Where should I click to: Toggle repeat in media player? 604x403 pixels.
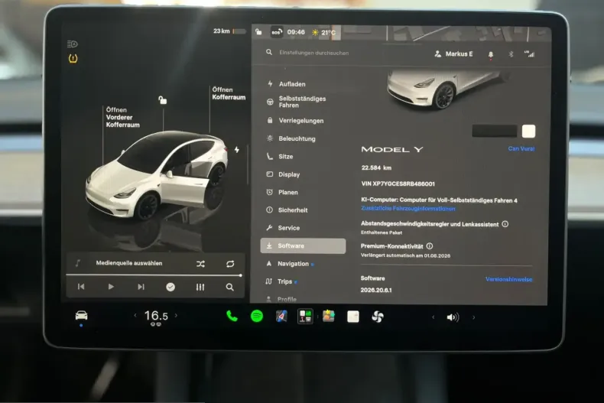click(x=230, y=264)
